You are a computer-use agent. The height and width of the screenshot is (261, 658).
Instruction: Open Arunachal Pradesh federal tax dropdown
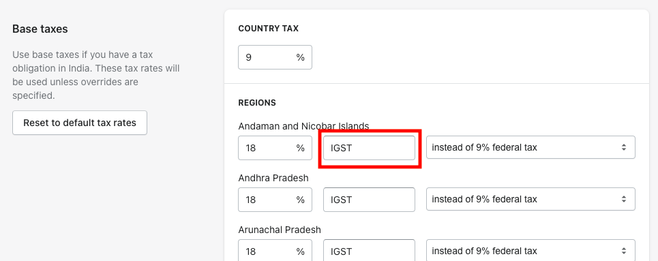point(530,251)
